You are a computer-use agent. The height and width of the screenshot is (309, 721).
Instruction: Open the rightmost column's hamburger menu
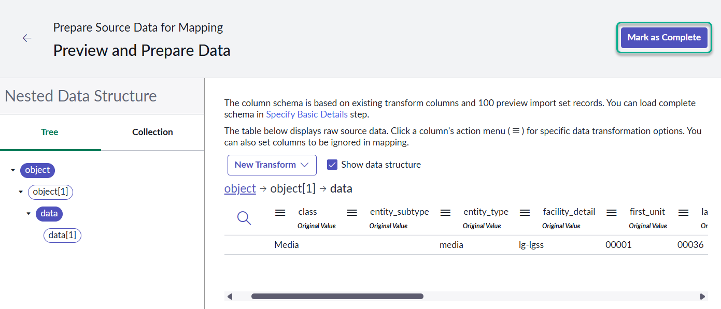[683, 212]
